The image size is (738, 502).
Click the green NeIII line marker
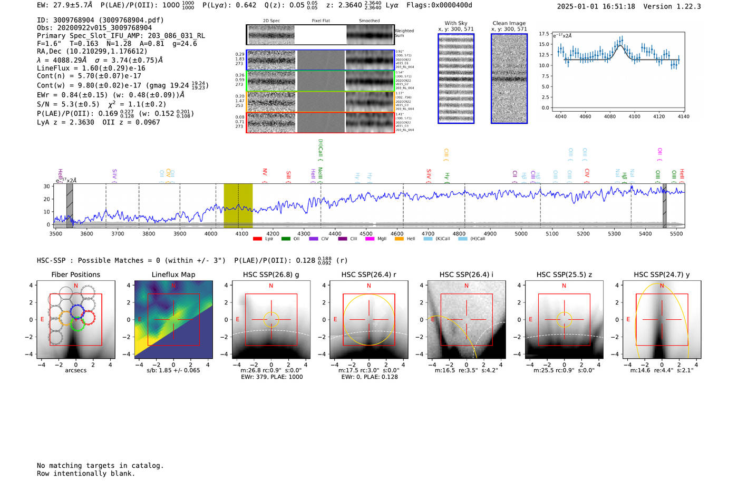[x=321, y=174]
